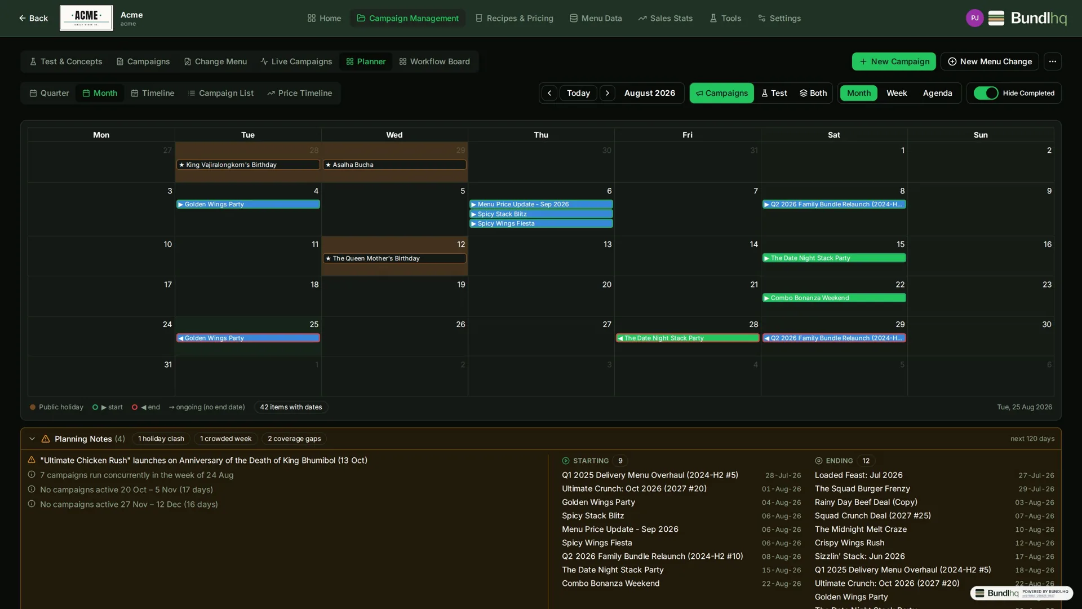Switch calendar to Agenda view
This screenshot has height=609, width=1082.
click(937, 93)
